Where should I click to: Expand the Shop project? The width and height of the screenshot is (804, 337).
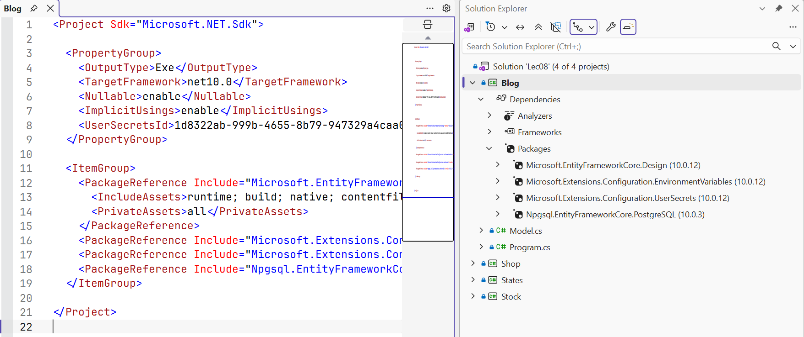pyautogui.click(x=473, y=264)
